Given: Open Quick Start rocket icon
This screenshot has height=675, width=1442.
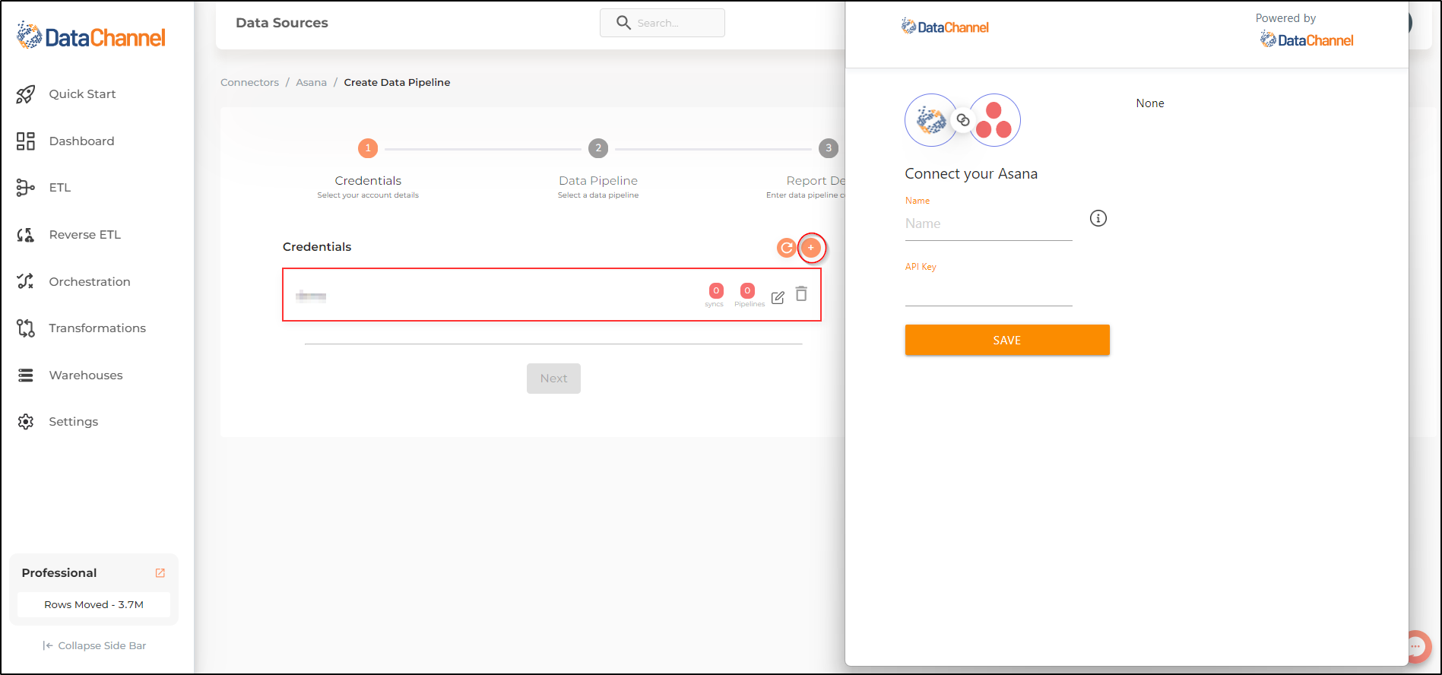Looking at the screenshot, I should (x=26, y=94).
